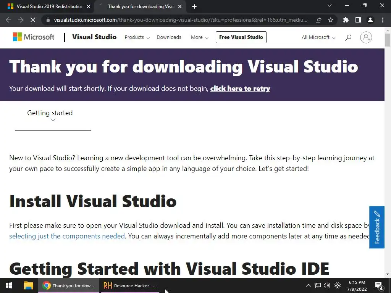Switch to Resource Hacker taskbar window
This screenshot has height=293, width=391.
pyautogui.click(x=130, y=285)
